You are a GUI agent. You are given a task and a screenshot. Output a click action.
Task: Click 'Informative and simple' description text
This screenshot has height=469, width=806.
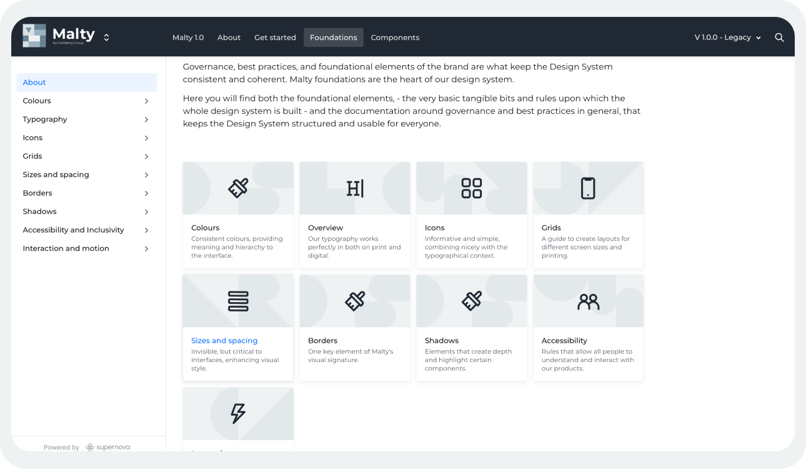(x=466, y=247)
